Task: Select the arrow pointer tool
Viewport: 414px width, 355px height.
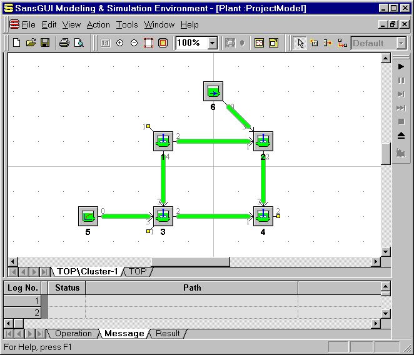Action: (x=300, y=43)
